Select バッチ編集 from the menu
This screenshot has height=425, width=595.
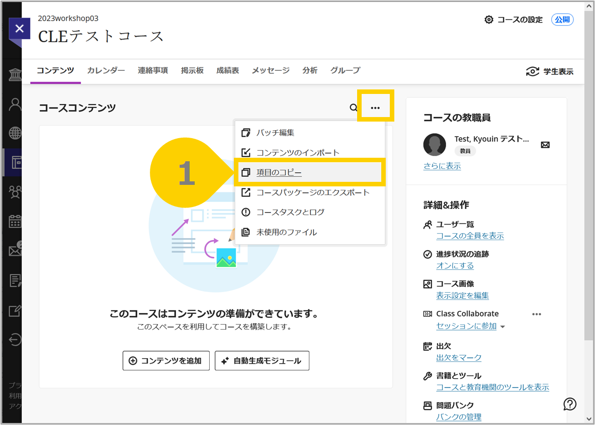[x=310, y=133]
